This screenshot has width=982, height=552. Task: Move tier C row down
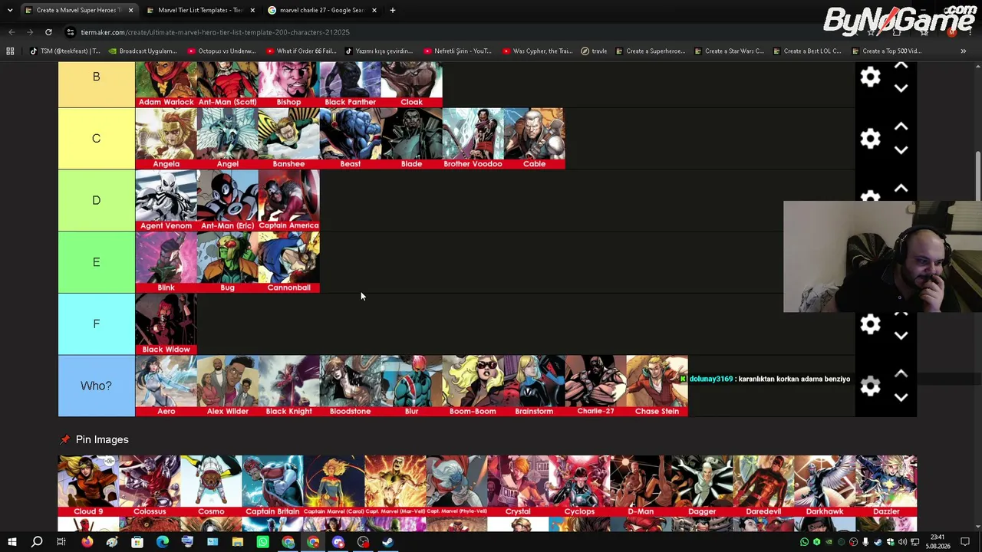(901, 150)
